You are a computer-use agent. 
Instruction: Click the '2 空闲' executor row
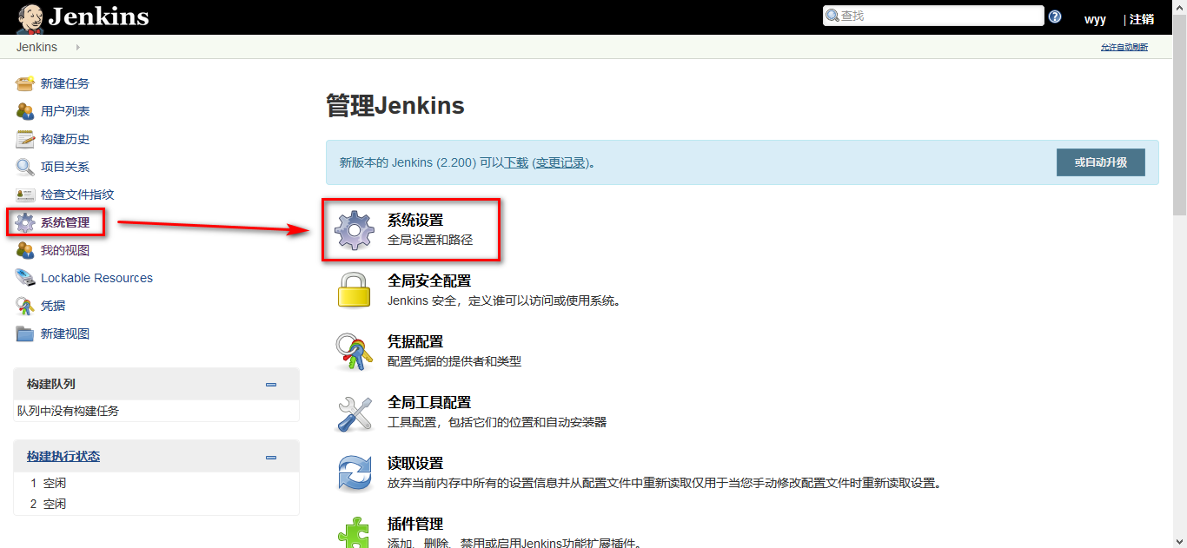coord(156,504)
